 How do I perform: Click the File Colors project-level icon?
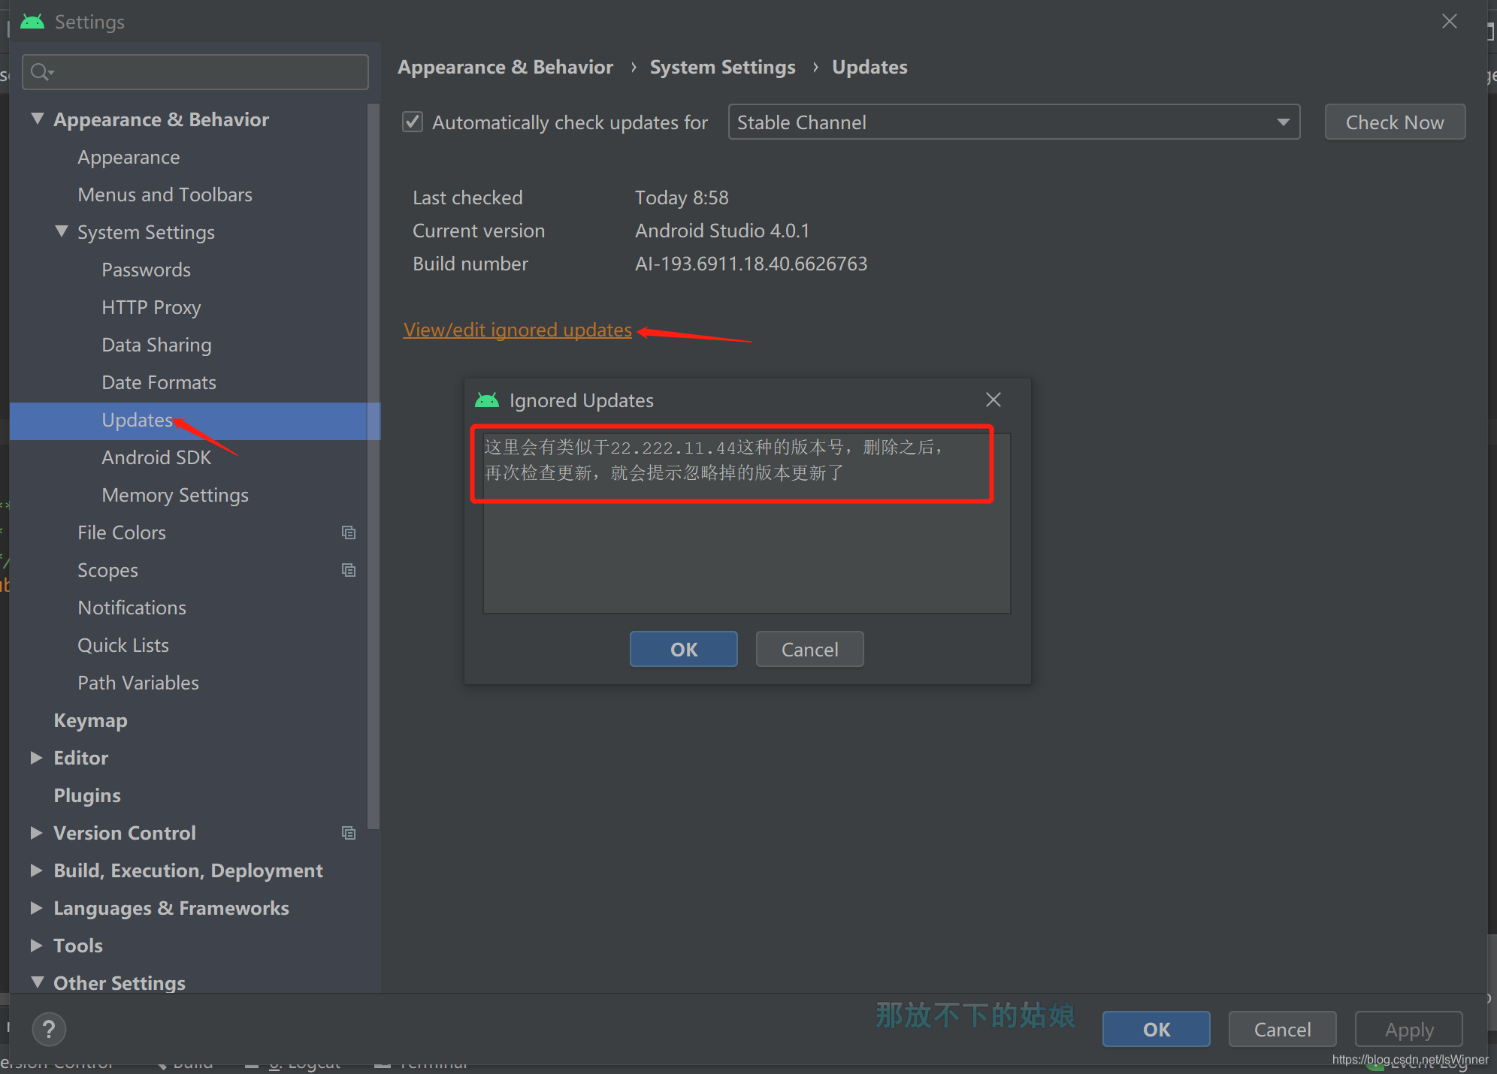[348, 532]
